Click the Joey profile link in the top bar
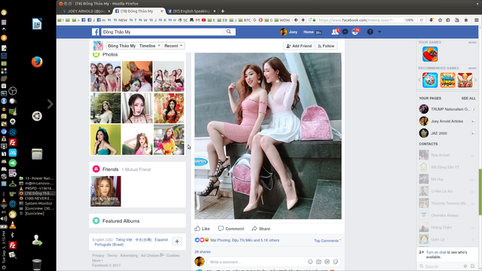This screenshot has height=271, width=482. pyautogui.click(x=289, y=32)
